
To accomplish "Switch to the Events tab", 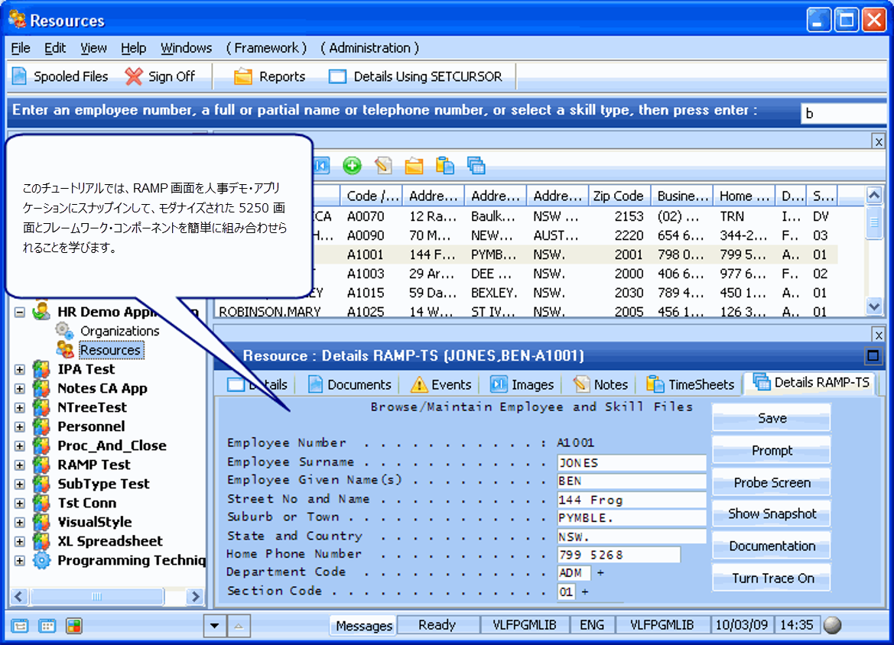I will click(x=440, y=384).
